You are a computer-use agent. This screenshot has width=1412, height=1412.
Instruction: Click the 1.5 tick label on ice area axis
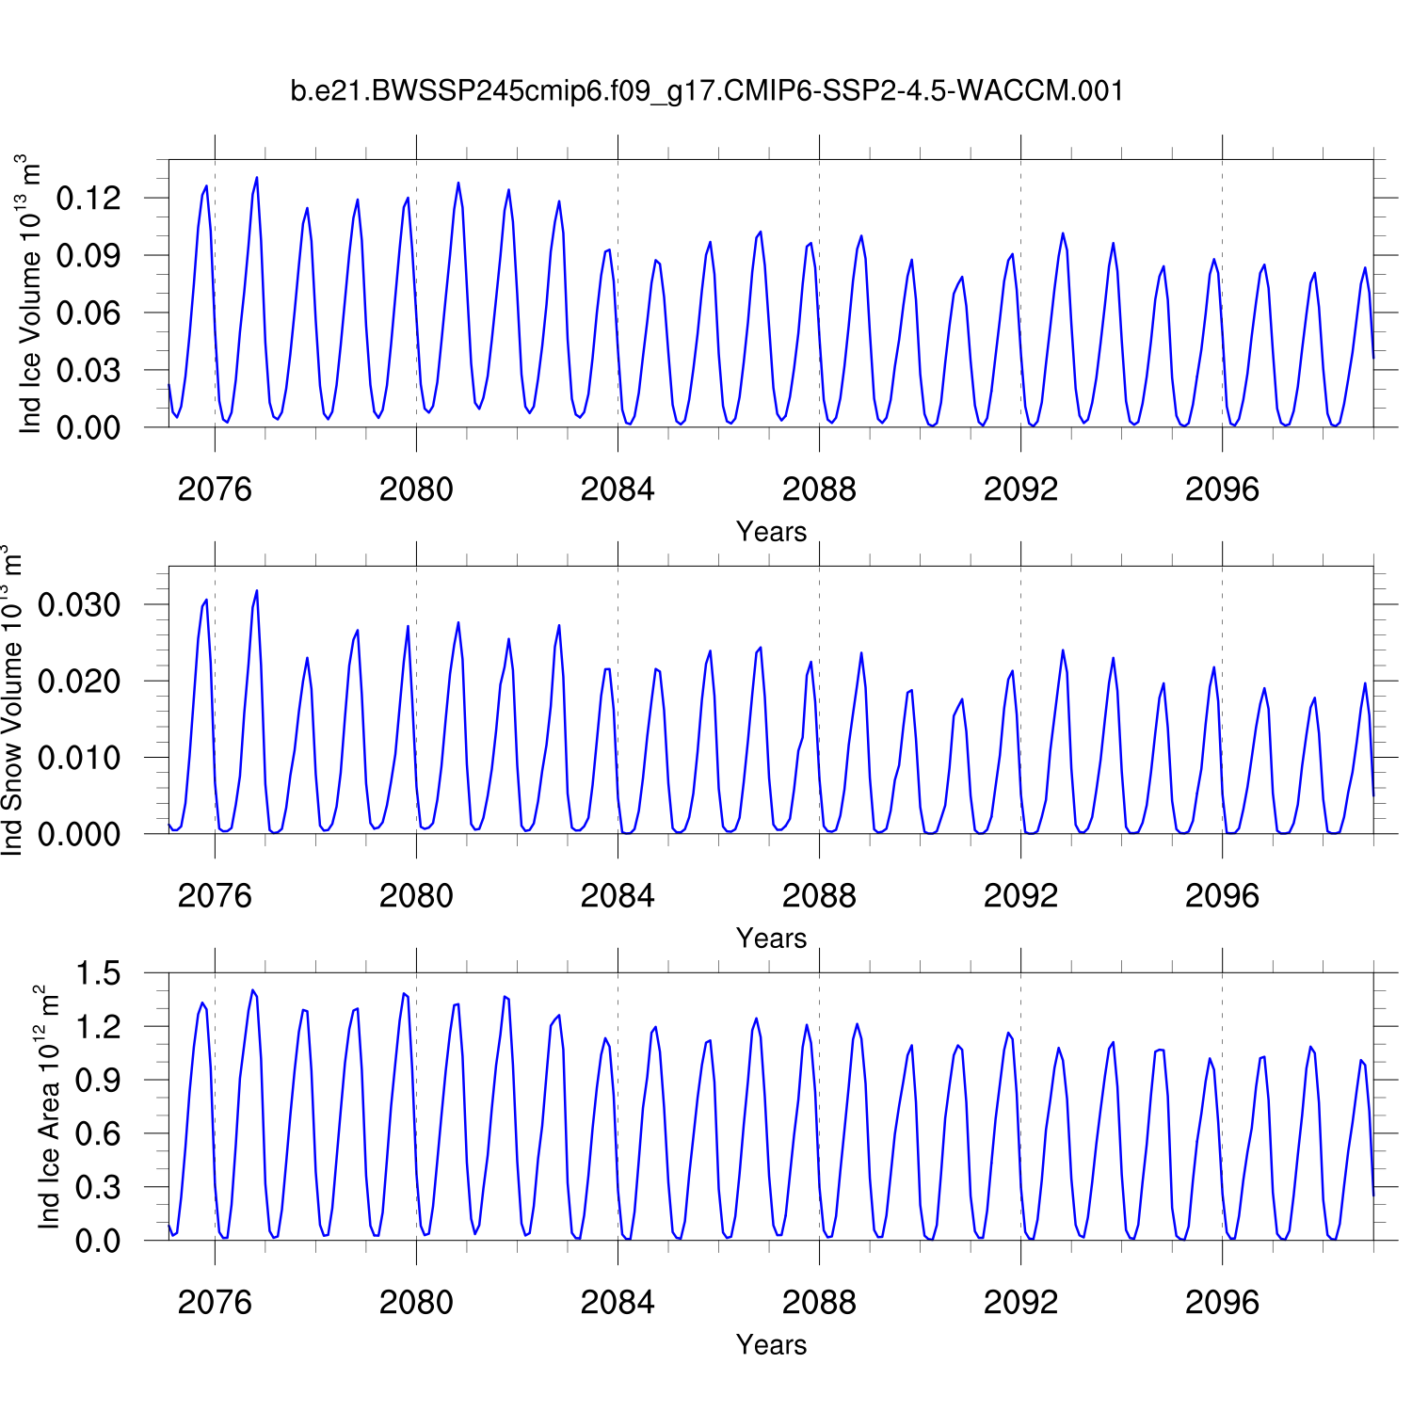click(x=99, y=973)
